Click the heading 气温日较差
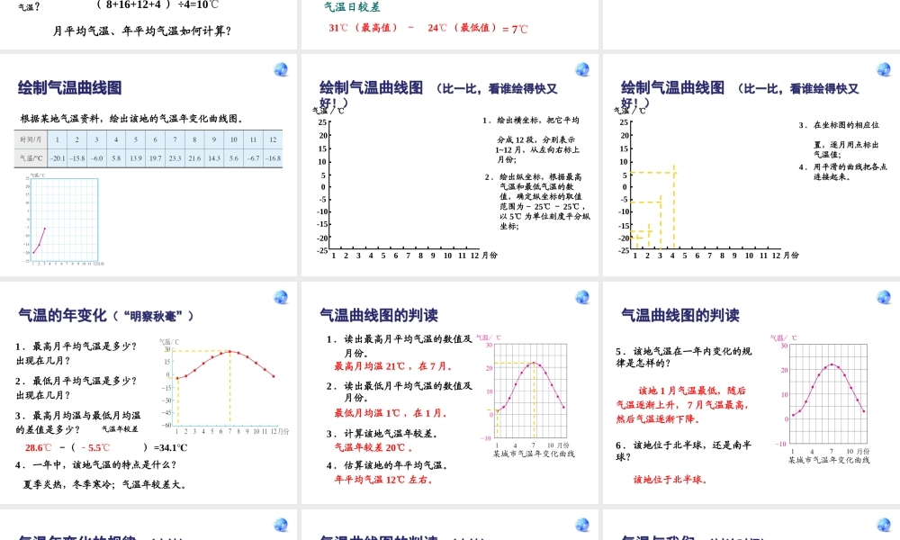900x540 pixels. [x=352, y=7]
